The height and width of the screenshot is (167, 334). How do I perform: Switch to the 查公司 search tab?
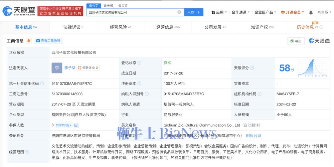pyautogui.click(x=94, y=6)
